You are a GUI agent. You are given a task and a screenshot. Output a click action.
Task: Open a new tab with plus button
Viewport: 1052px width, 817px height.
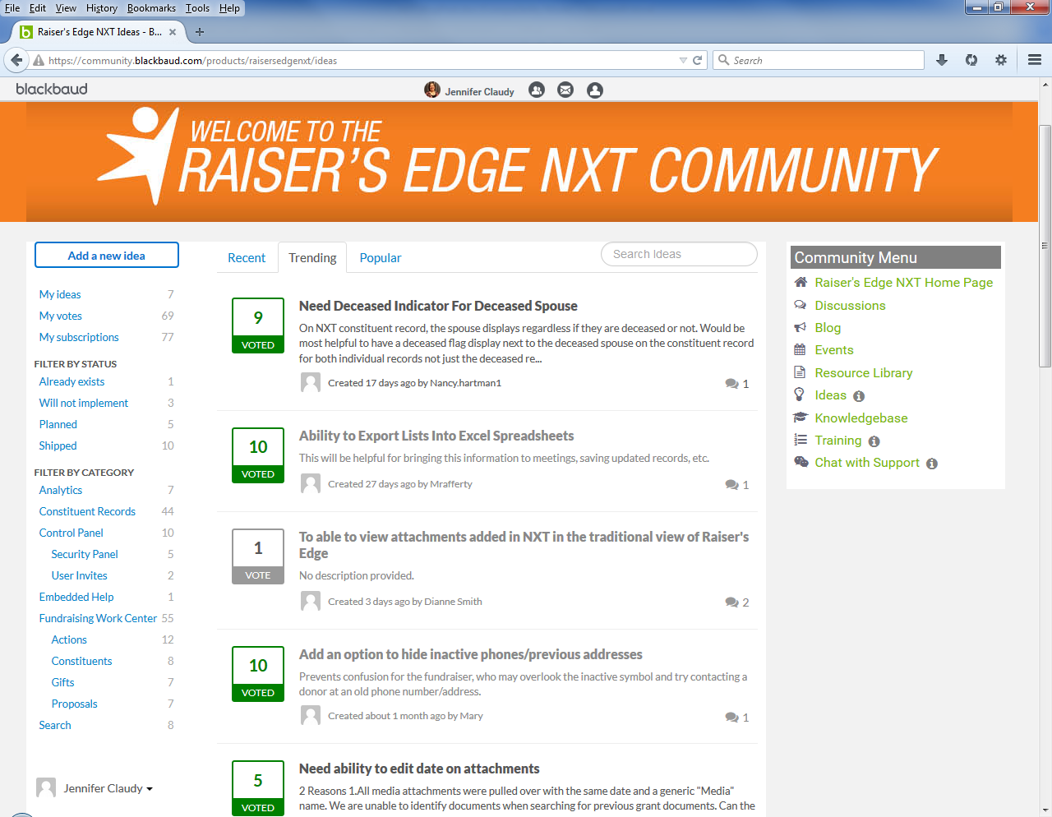tap(200, 32)
